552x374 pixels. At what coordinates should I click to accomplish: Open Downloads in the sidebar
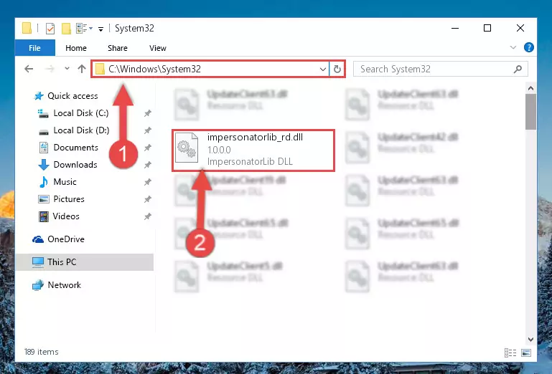(x=67, y=165)
